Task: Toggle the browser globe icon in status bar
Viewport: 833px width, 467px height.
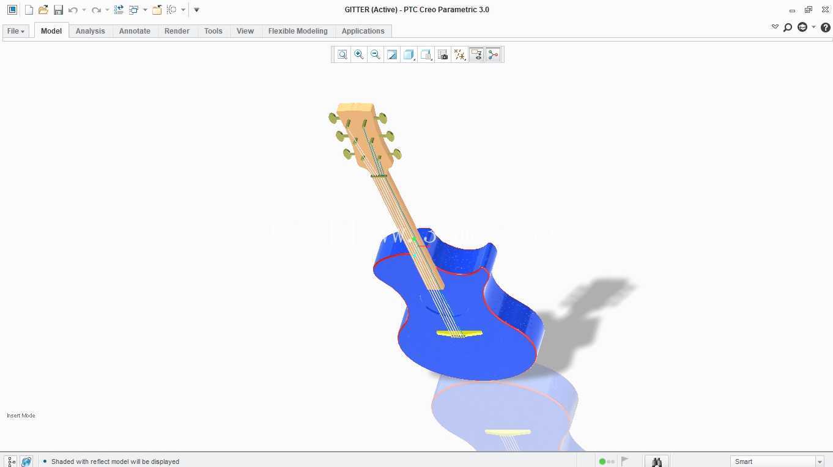Action: pos(26,461)
